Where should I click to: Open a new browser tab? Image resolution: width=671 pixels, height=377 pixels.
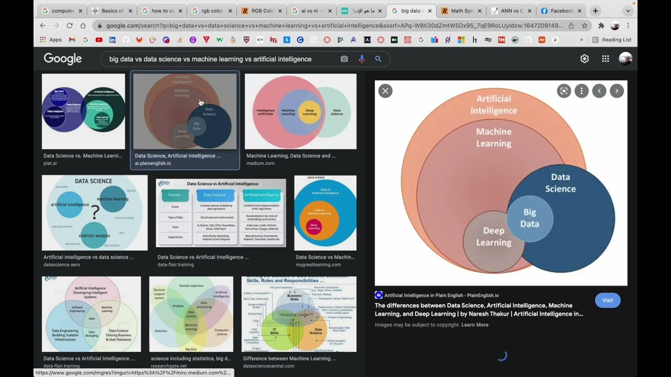tap(596, 10)
